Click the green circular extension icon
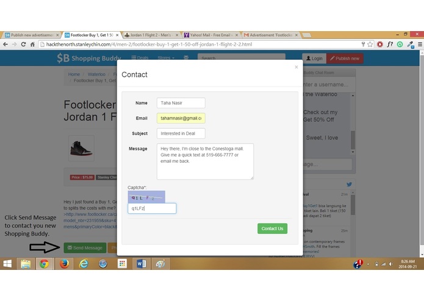 (x=400, y=44)
